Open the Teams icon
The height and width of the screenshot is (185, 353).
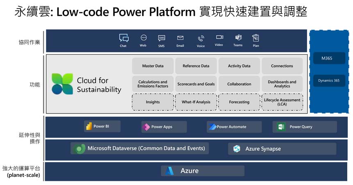click(238, 37)
